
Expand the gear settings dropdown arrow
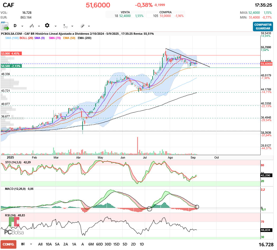click(56, 26)
